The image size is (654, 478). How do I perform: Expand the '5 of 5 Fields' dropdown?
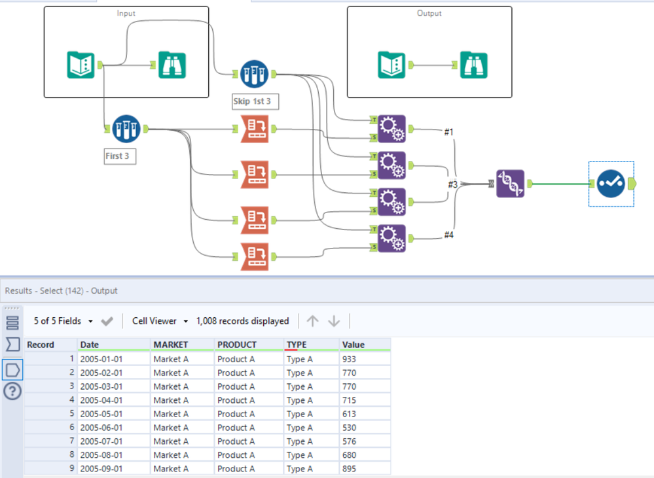[64, 321]
